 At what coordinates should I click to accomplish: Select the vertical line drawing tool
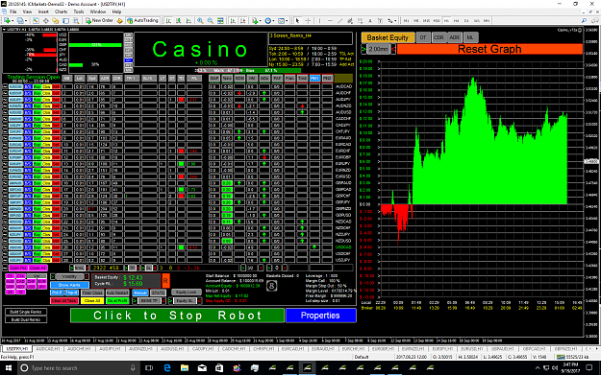point(319,20)
